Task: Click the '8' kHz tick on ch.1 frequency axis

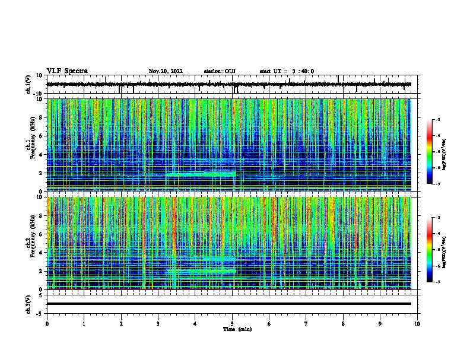Action: click(41, 117)
